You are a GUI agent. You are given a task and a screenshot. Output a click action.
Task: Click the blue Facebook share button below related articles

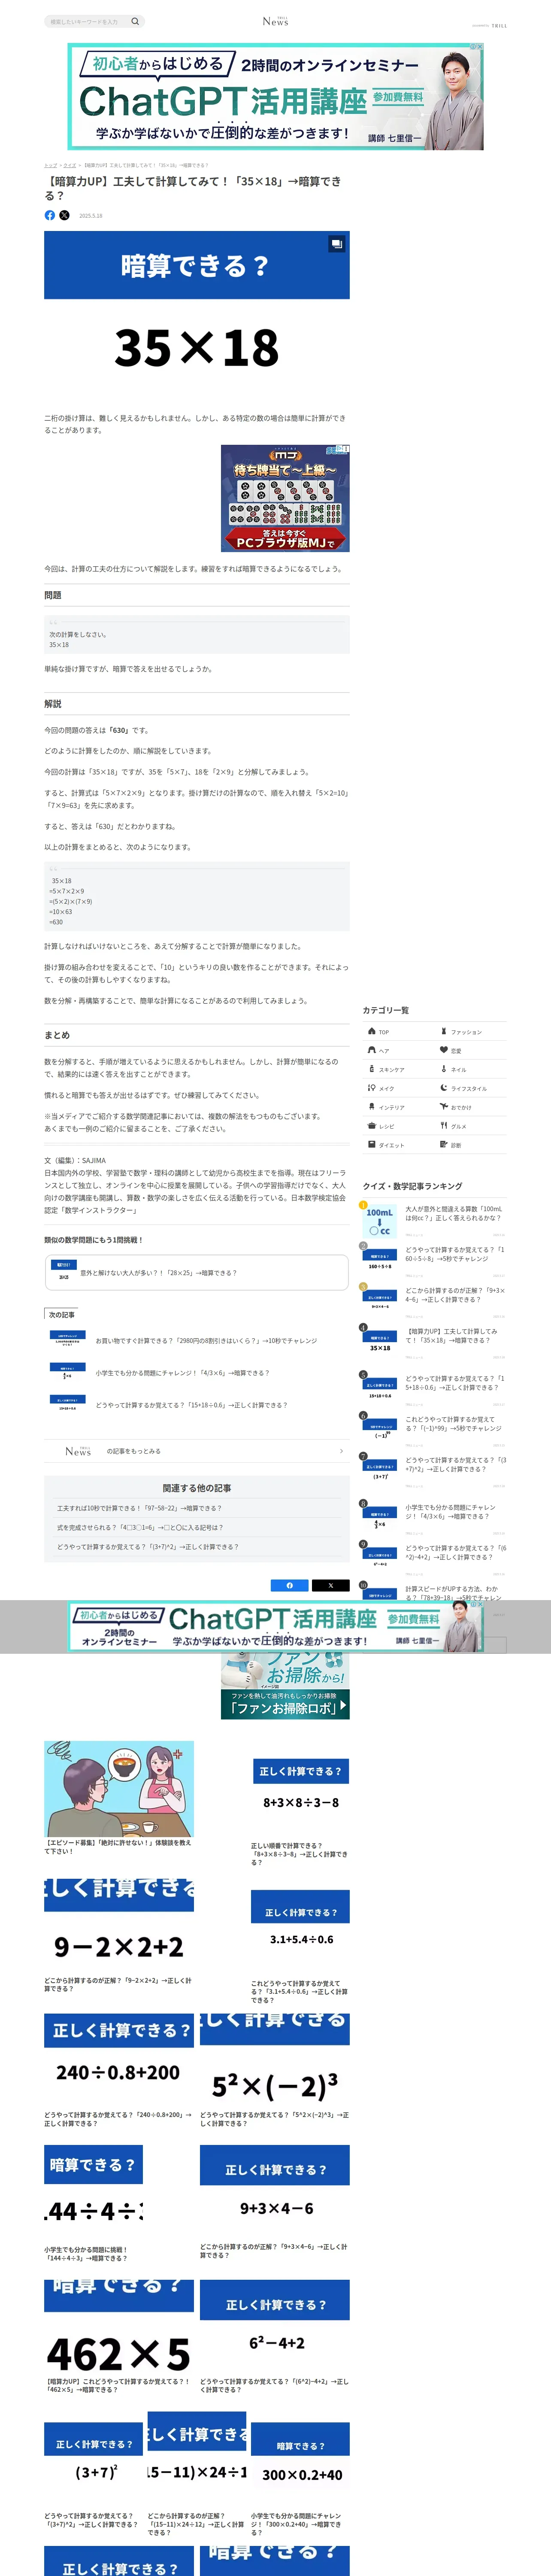(290, 1585)
